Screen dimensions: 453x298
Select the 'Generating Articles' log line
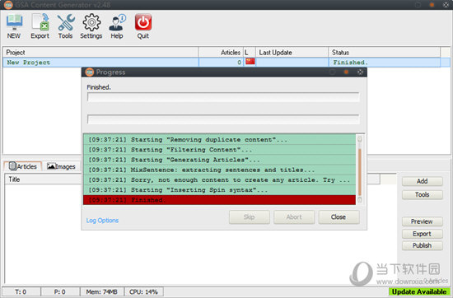point(219,160)
